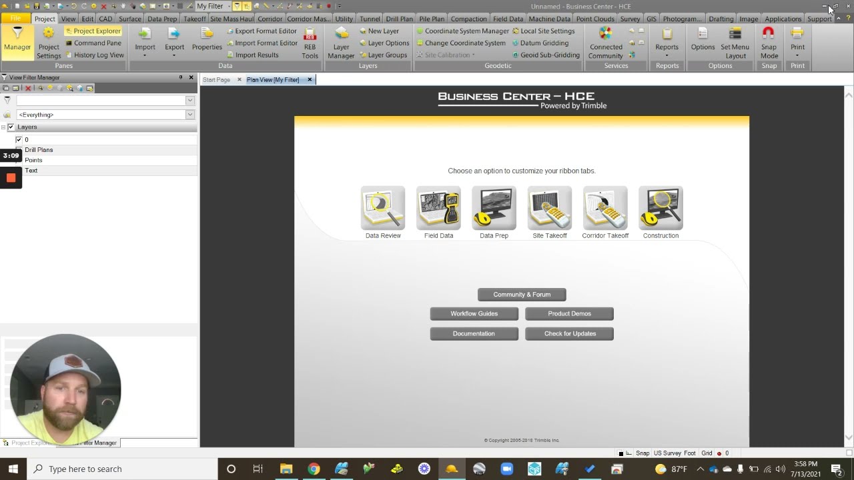Open the view filter name dropdown

click(x=189, y=100)
